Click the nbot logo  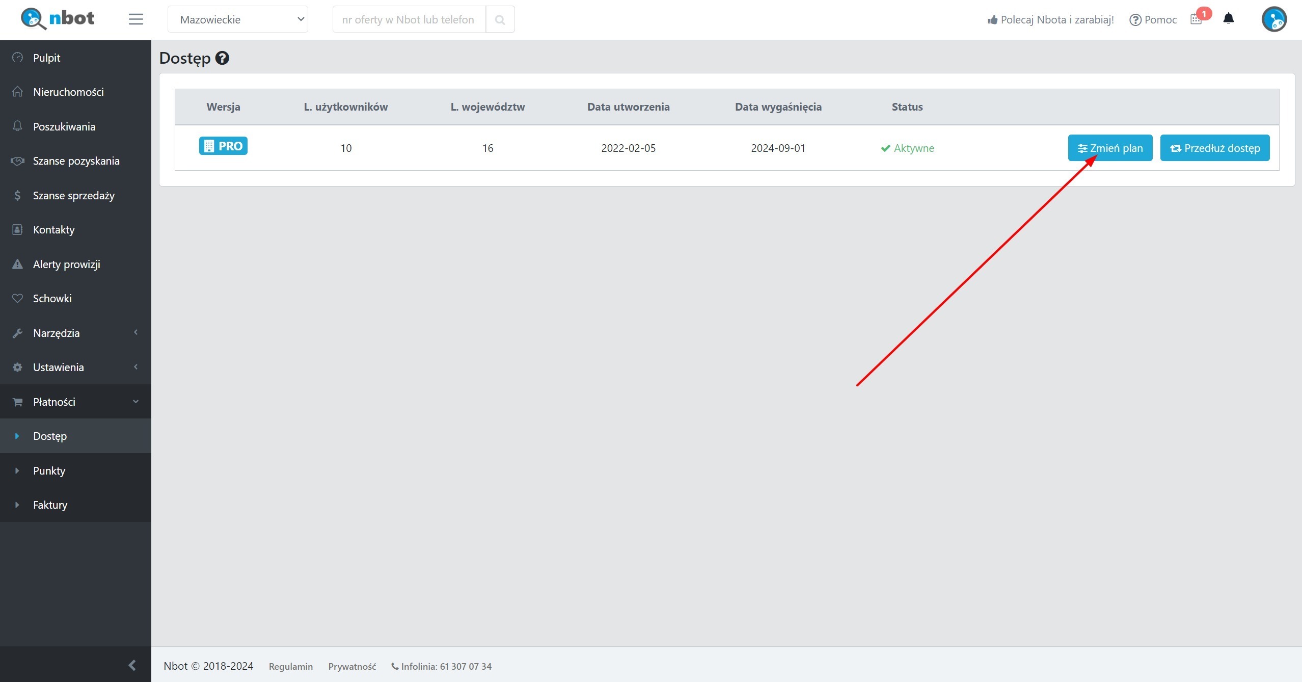tap(58, 19)
